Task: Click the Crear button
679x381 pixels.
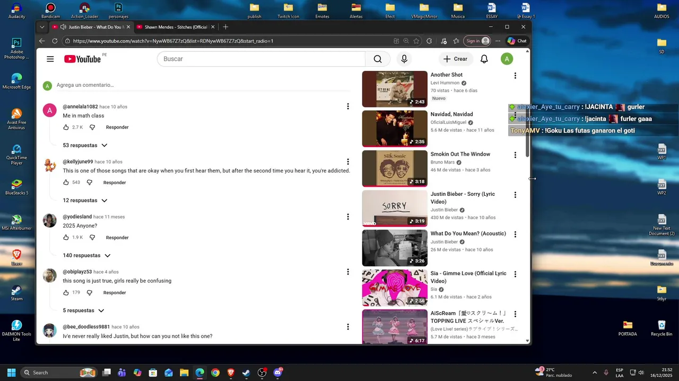Action: (456, 59)
